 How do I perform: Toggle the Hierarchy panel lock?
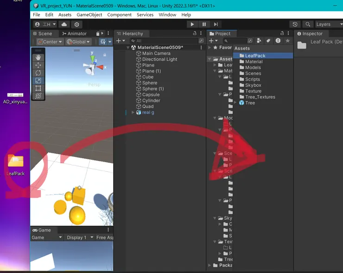pyautogui.click(x=194, y=33)
